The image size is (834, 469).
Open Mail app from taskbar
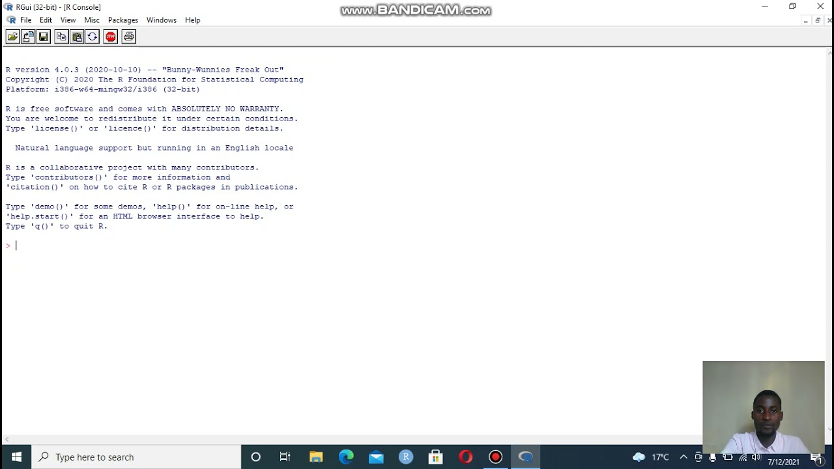(376, 457)
